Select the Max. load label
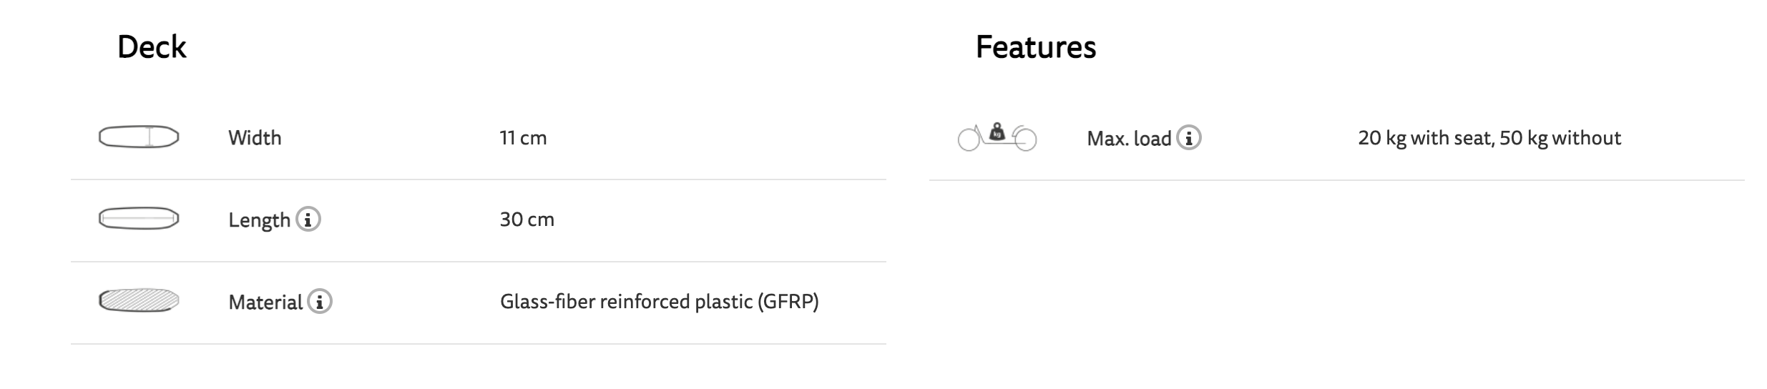This screenshot has width=1767, height=389. tap(1129, 138)
